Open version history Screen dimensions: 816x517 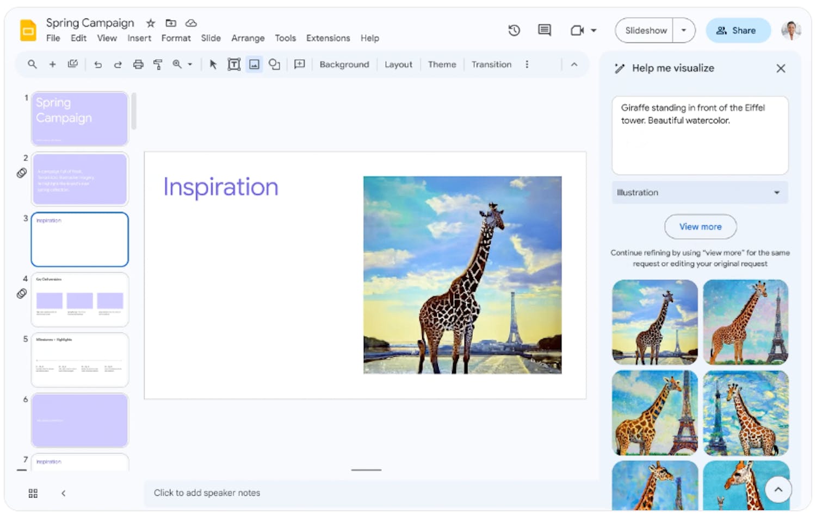click(514, 30)
